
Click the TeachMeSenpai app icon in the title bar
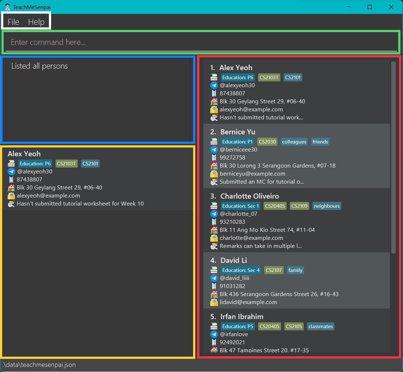pos(7,7)
